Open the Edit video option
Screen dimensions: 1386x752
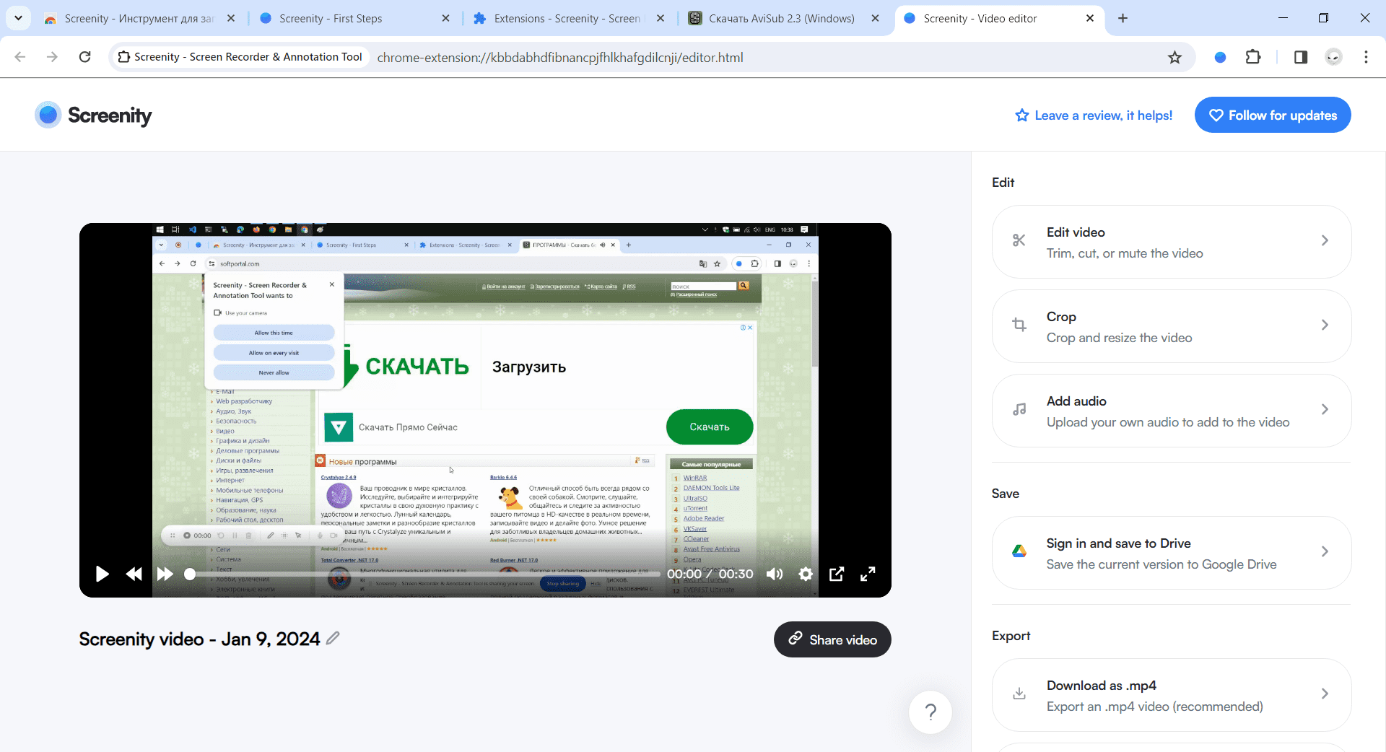point(1172,242)
